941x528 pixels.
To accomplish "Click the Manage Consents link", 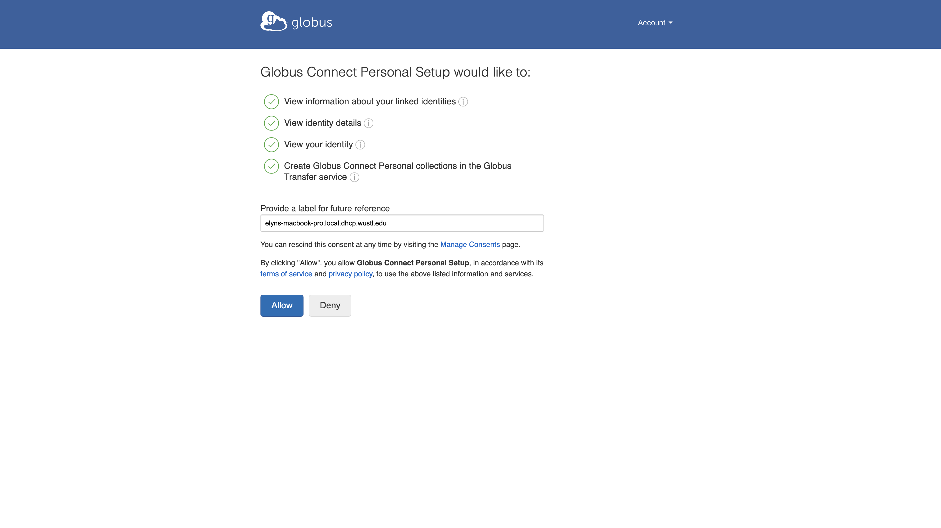I will 470,244.
